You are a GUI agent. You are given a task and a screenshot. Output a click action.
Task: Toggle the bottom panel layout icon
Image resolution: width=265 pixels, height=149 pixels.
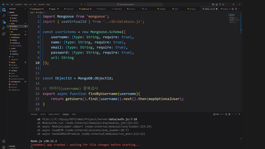[x=216, y=4]
